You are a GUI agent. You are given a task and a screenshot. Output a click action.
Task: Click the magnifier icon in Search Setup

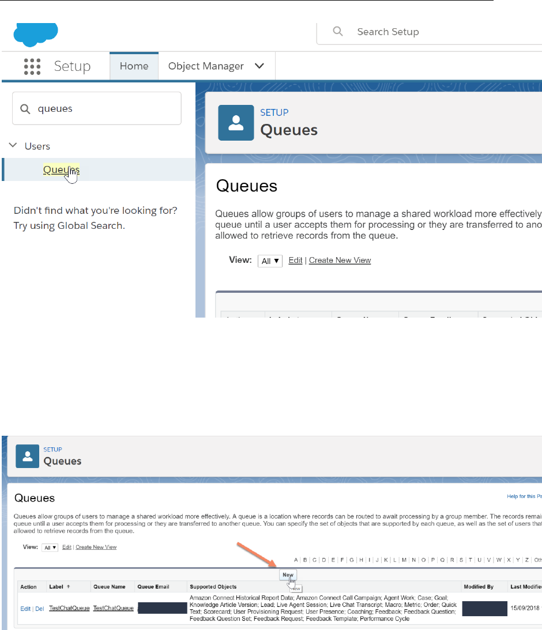338,31
